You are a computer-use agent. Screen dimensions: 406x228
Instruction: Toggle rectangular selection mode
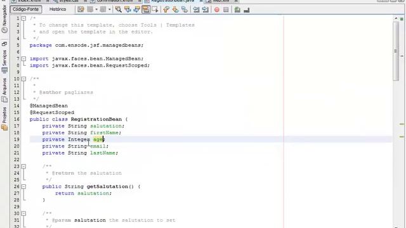155,9
